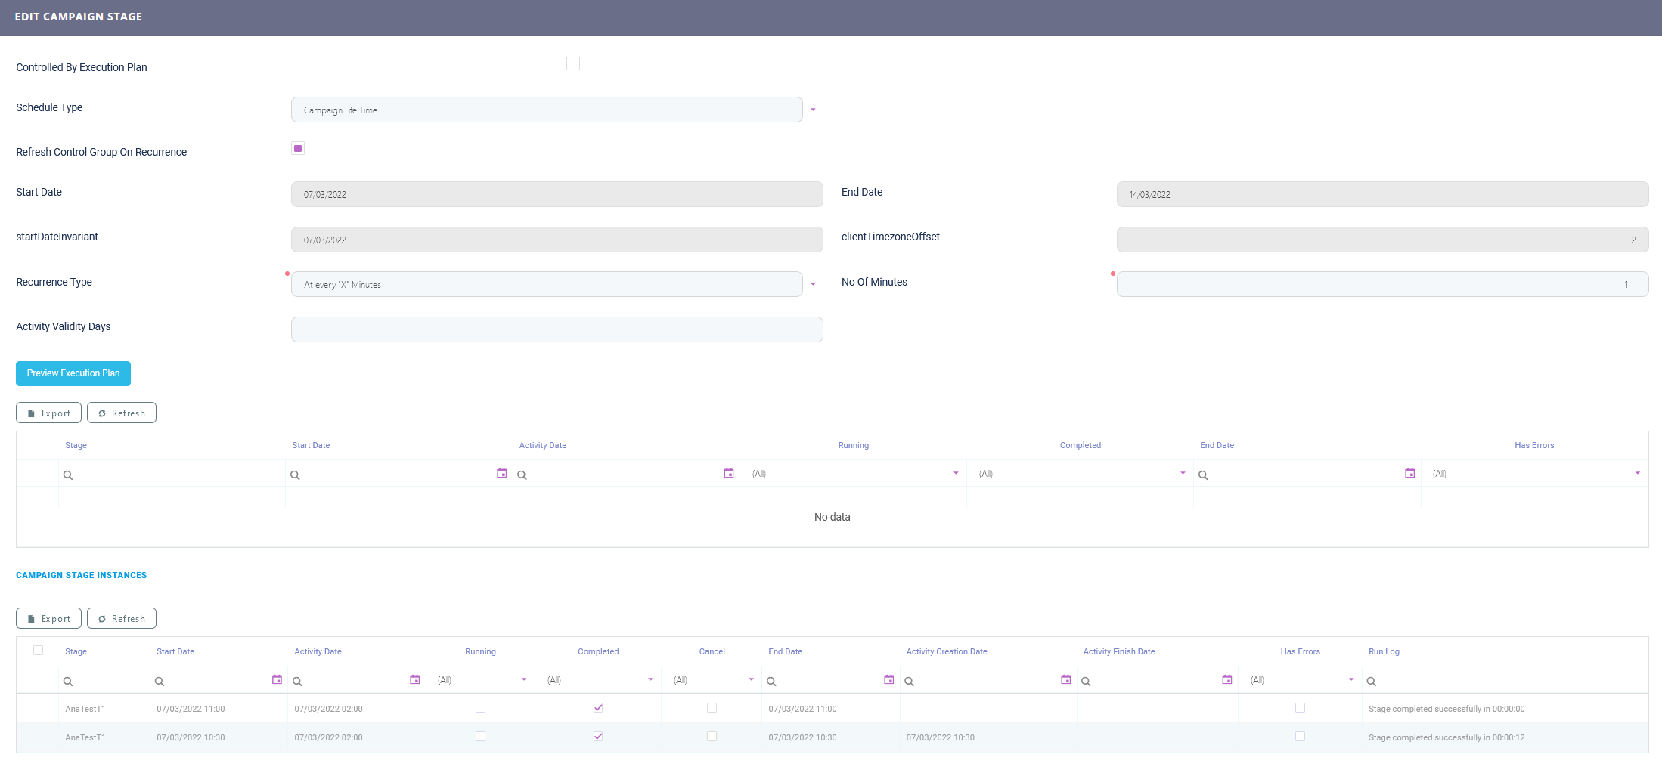Click Export button under Campaign Stage Instances
The width and height of the screenshot is (1662, 776).
[49, 619]
